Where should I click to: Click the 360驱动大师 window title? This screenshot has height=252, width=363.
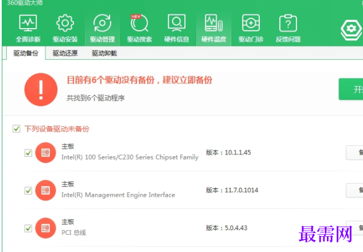(25, 3)
